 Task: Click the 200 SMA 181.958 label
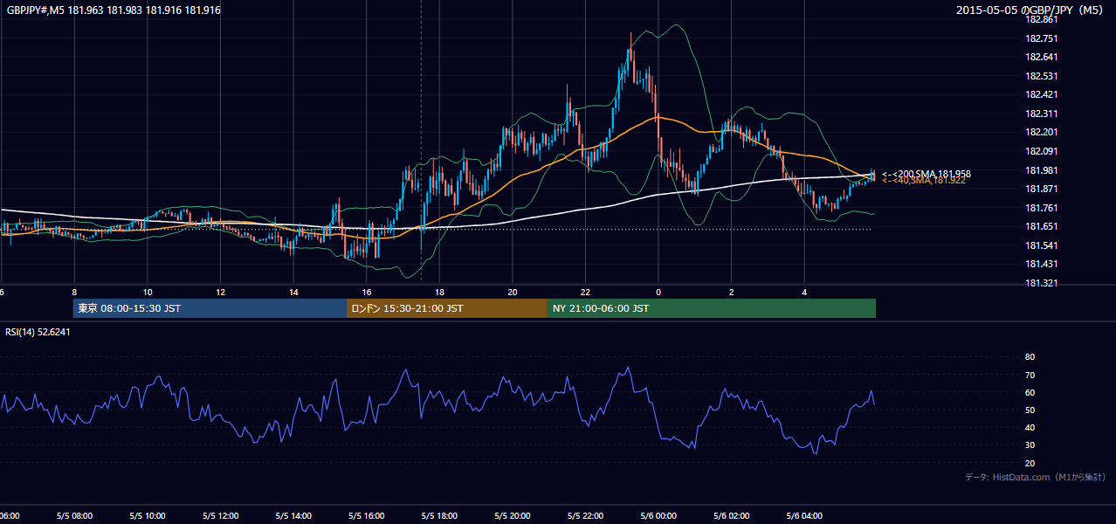coord(927,174)
